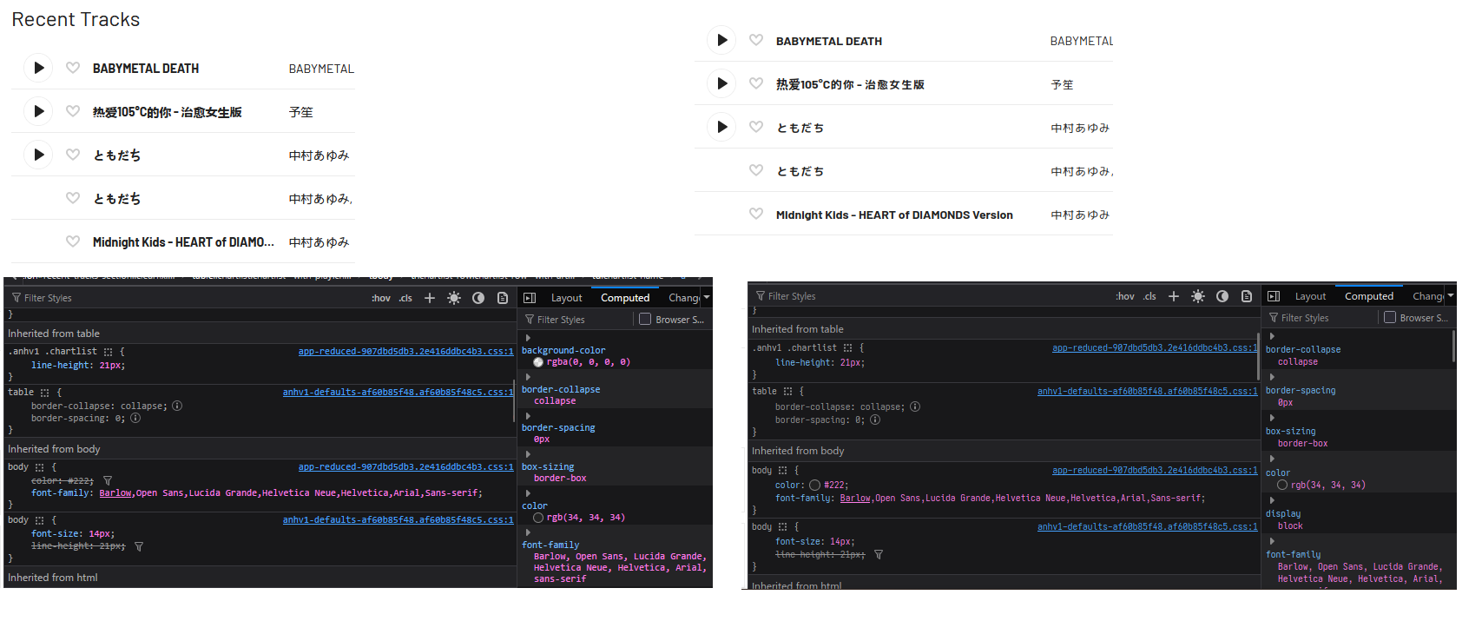Toggle :hov pseudo-class panel in right DevTools
The width and height of the screenshot is (1482, 641).
pyautogui.click(x=1125, y=296)
